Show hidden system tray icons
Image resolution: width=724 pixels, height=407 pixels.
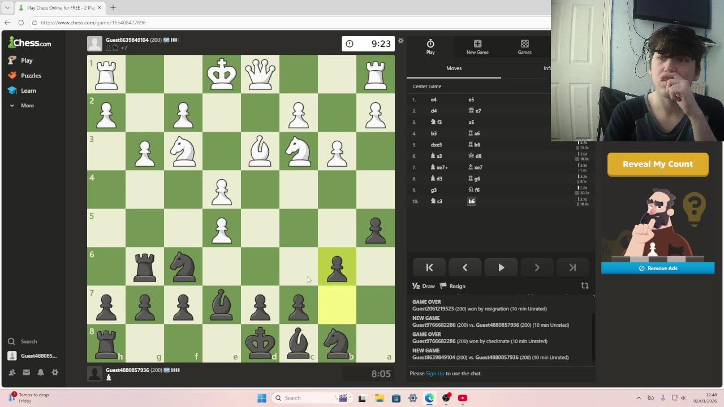point(639,398)
